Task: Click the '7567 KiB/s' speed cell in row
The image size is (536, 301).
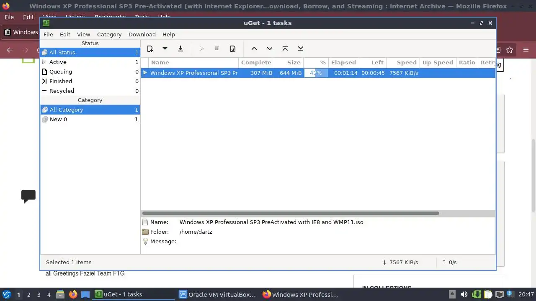Action: (404, 73)
